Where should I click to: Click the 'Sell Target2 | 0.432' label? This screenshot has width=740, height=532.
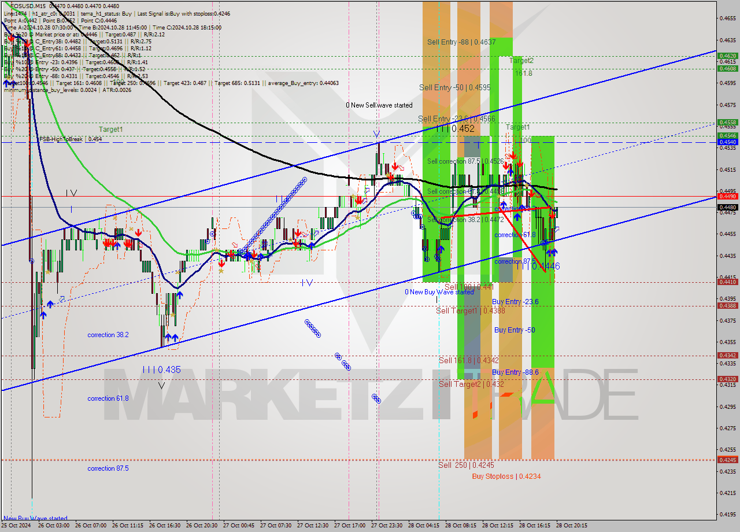[x=471, y=384]
